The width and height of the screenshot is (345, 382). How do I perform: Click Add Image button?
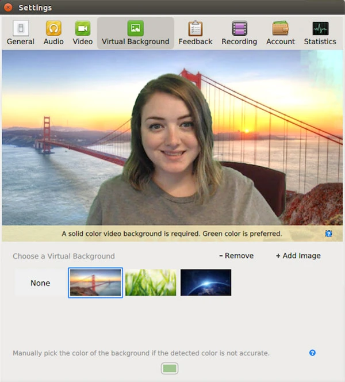point(298,256)
